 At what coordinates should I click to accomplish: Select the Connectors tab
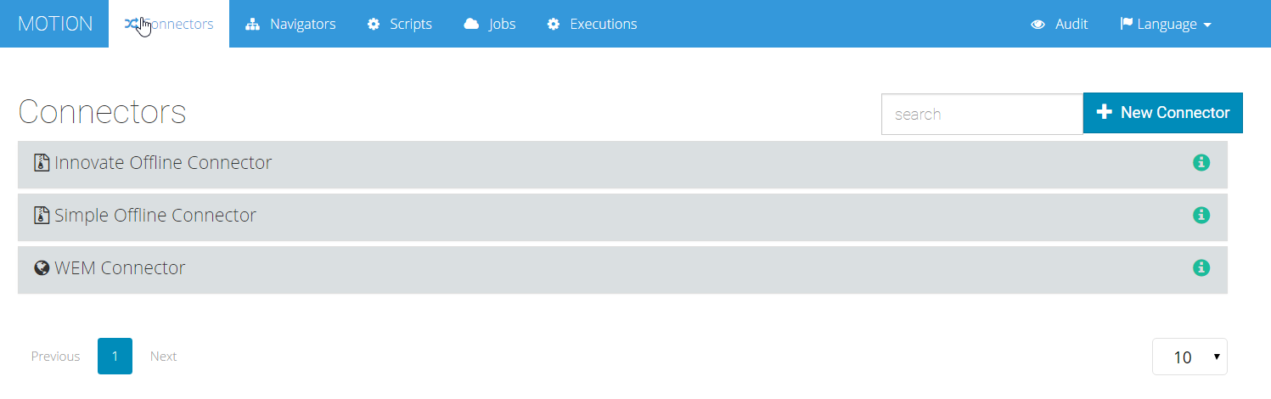[169, 24]
